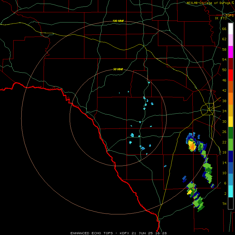
Task: Click the legend value "26"
Action: tap(224, 132)
